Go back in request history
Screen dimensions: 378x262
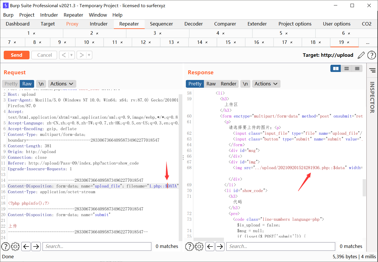[64, 55]
